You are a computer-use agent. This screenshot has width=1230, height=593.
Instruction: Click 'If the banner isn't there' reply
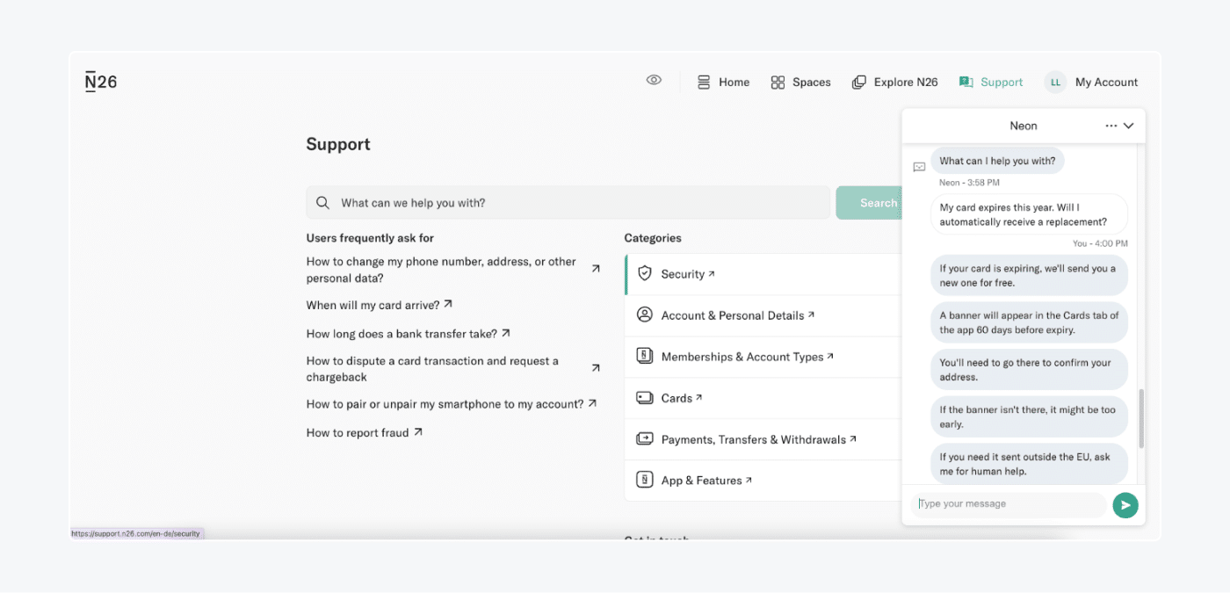point(1029,416)
